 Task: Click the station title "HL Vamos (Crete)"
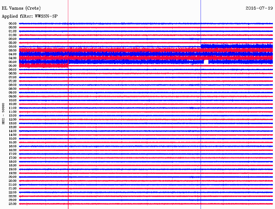click(x=21, y=8)
